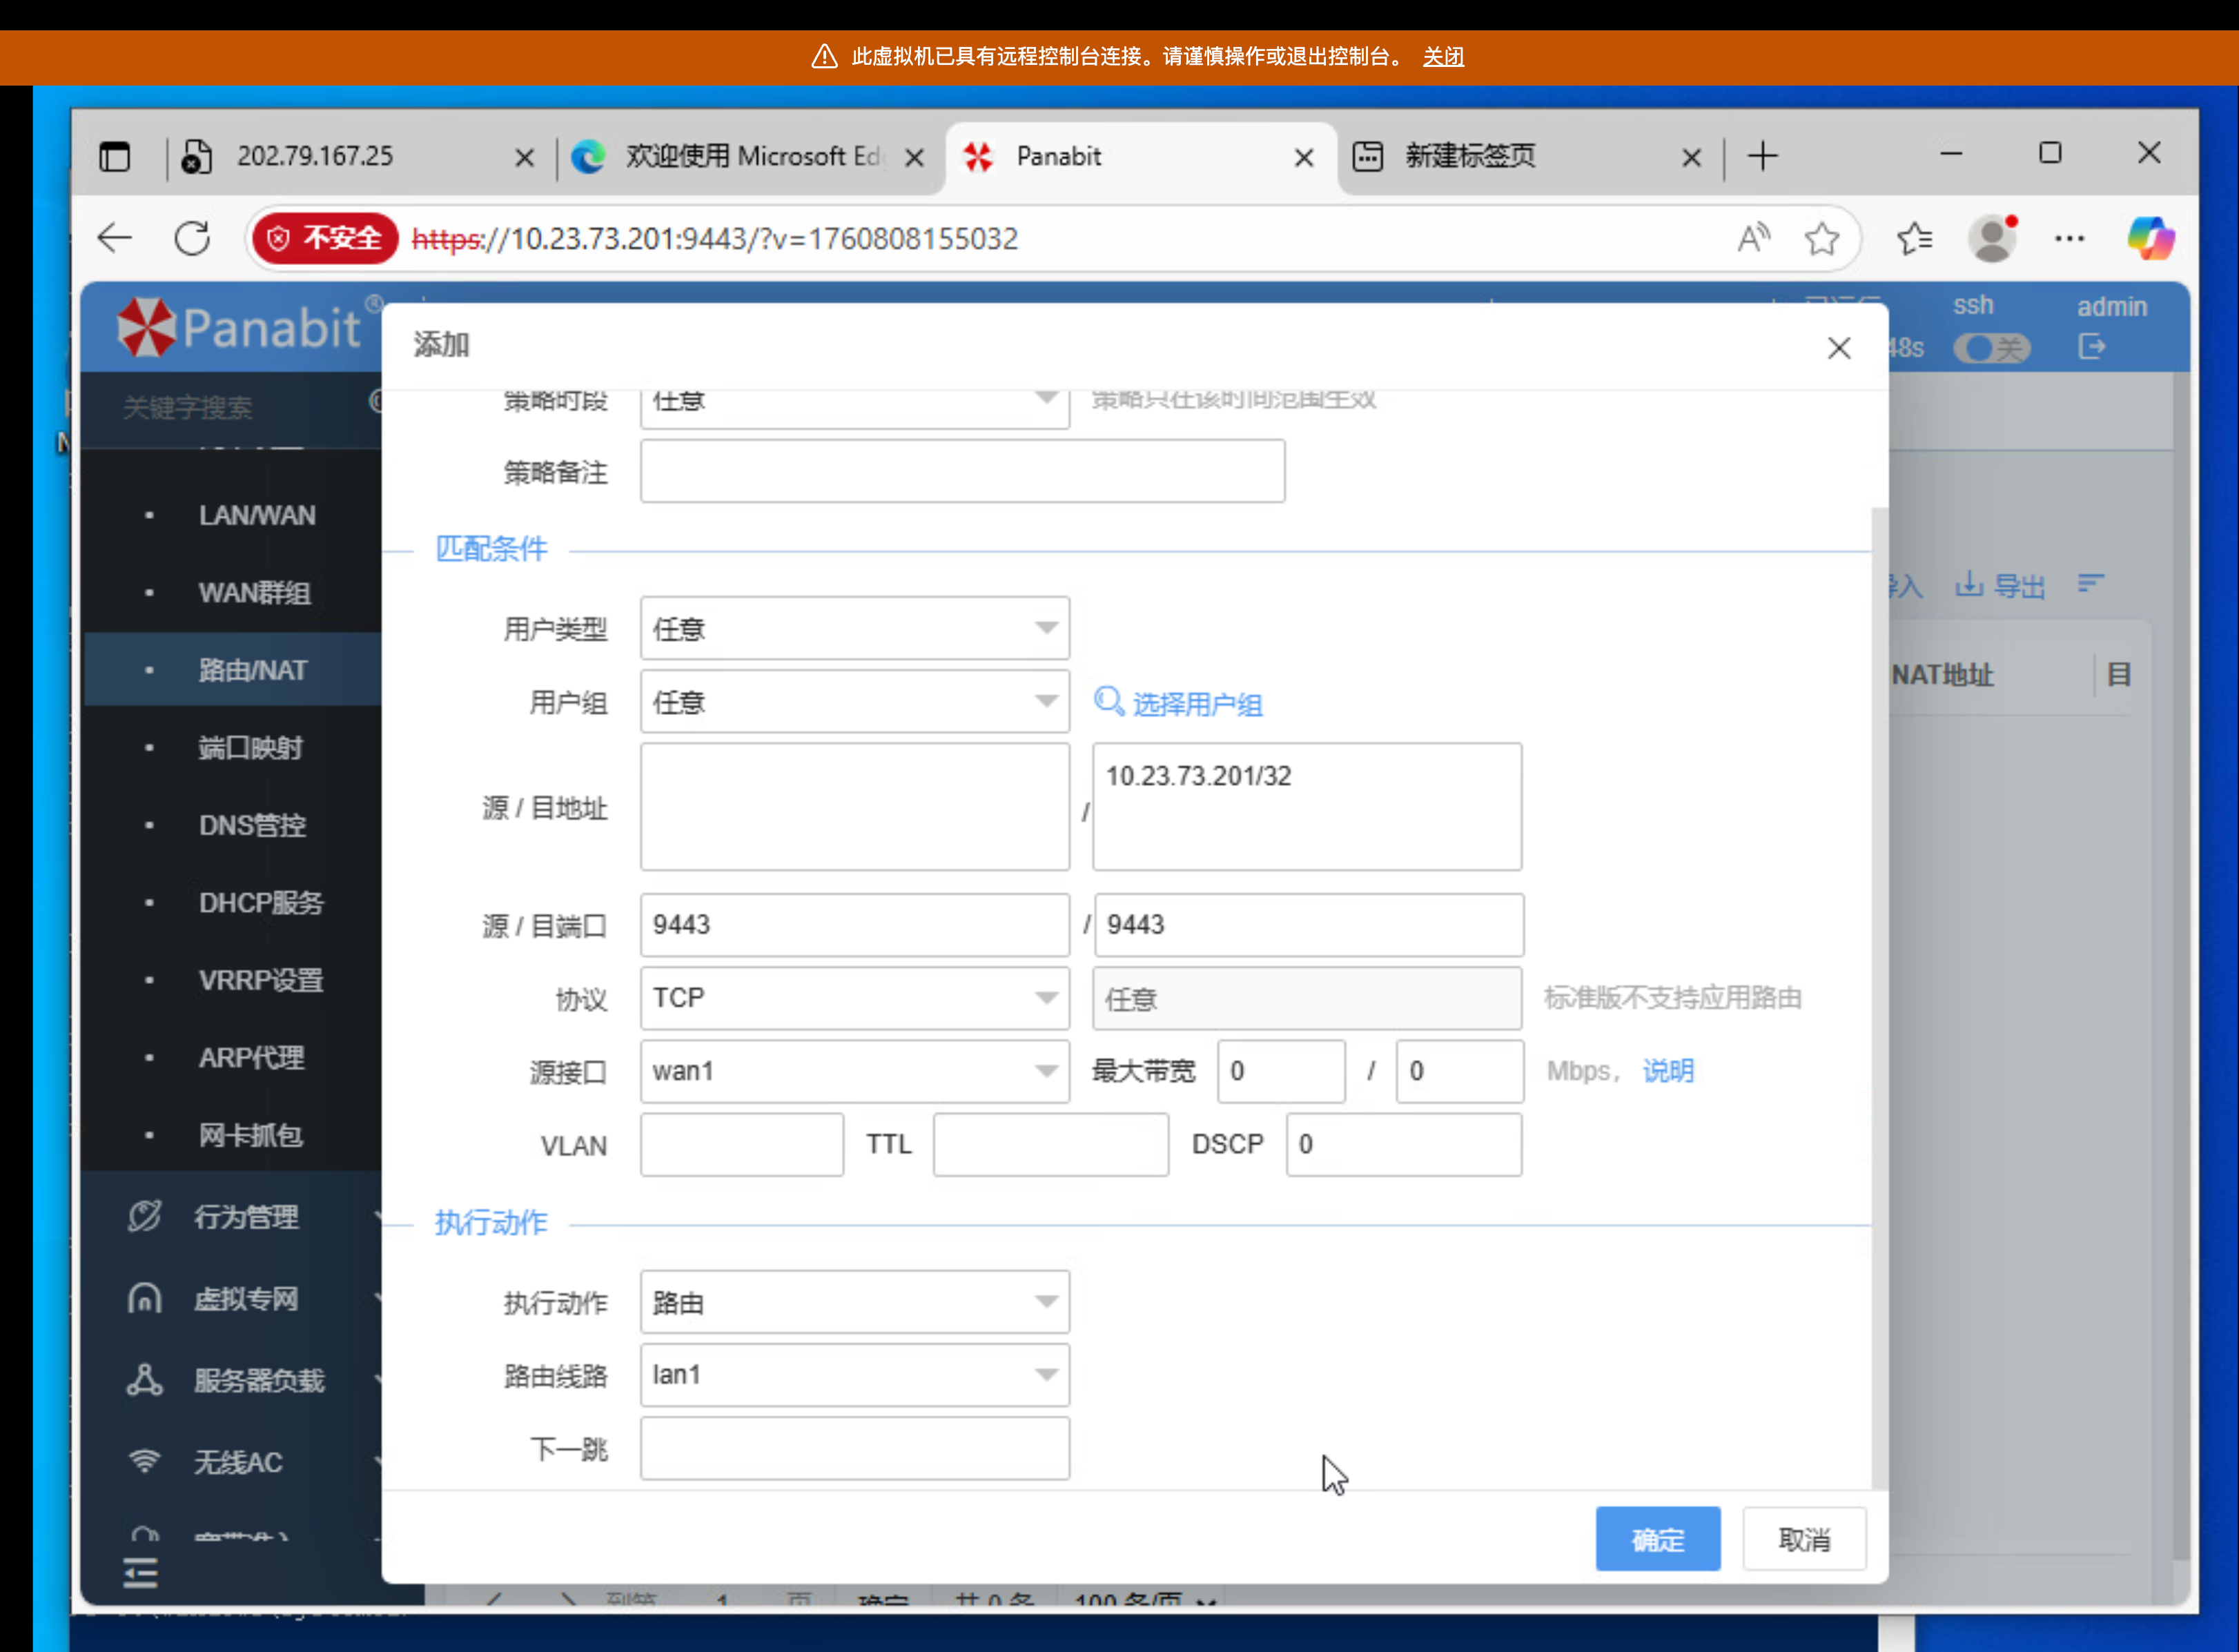Image resolution: width=2239 pixels, height=1652 pixels.
Task: Expand the 协议 TCP dropdown
Action: 854,998
